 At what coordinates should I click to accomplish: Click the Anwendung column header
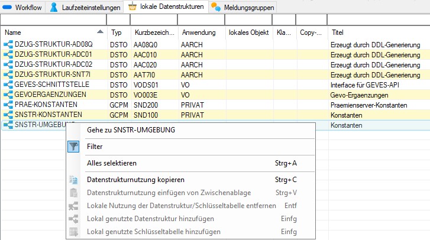point(199,33)
